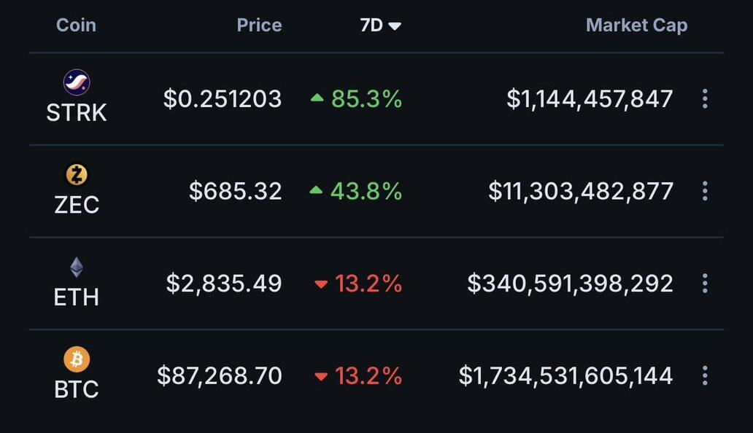Click the BTC price $87,268.70
This screenshot has height=433, width=753.
(220, 376)
